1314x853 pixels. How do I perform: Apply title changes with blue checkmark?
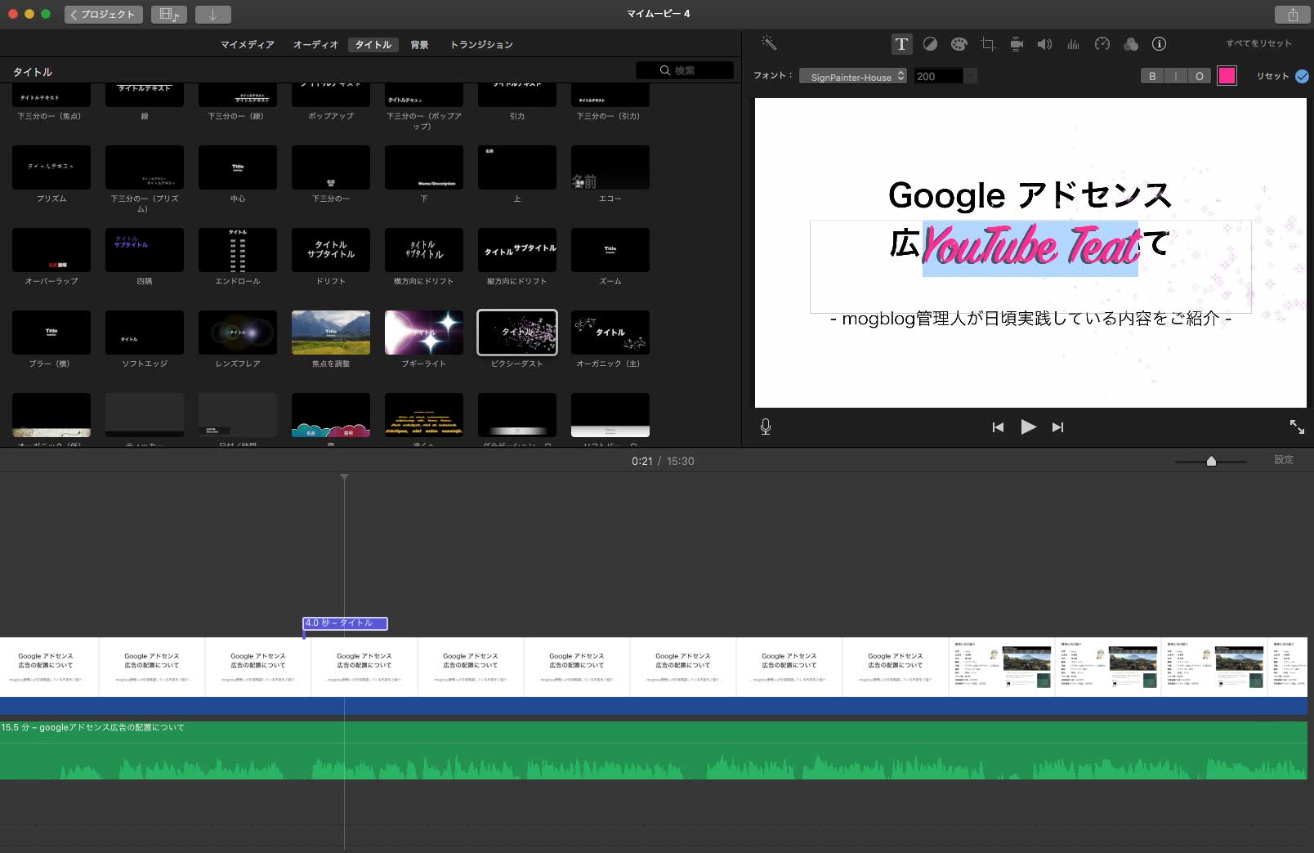[x=1303, y=76]
